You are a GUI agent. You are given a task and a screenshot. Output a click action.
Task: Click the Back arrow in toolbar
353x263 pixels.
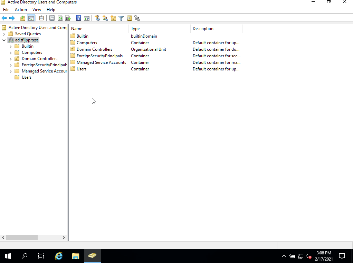[4, 18]
